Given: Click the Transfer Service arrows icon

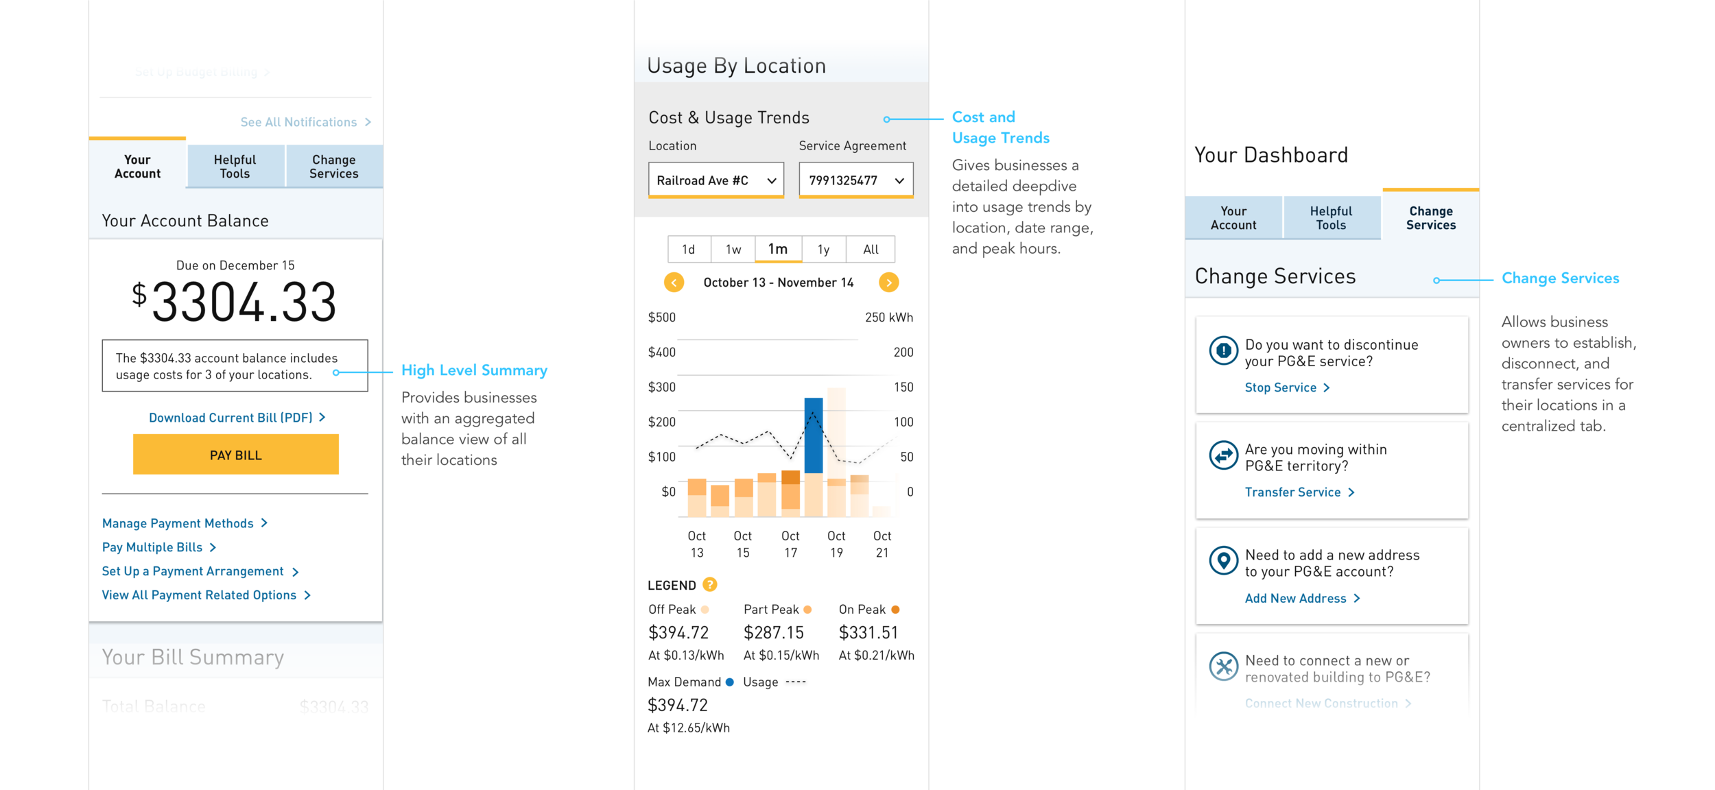Looking at the screenshot, I should [1223, 455].
